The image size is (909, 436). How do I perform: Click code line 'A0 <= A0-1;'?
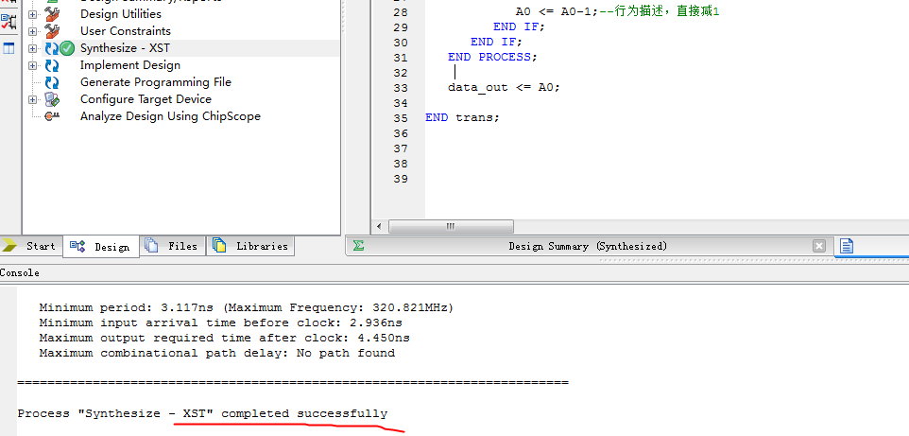[x=556, y=11]
